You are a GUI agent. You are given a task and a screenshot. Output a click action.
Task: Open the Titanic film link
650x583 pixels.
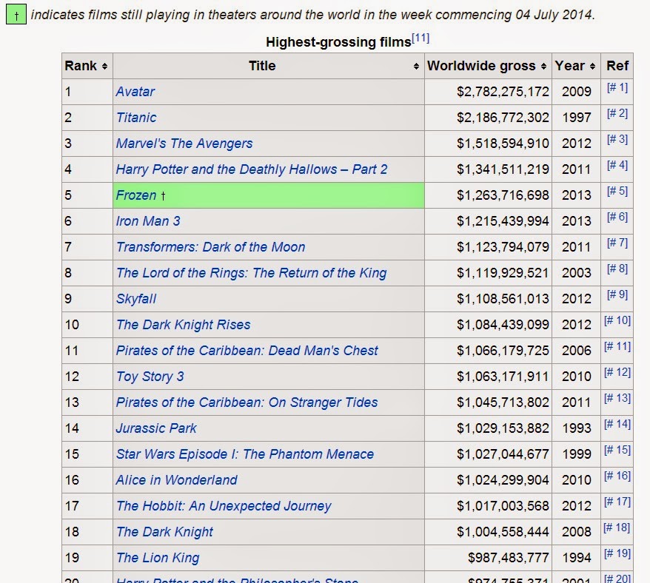coord(136,118)
